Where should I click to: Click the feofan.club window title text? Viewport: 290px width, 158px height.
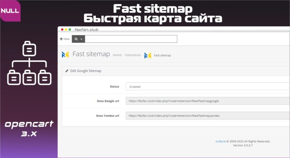86,29
